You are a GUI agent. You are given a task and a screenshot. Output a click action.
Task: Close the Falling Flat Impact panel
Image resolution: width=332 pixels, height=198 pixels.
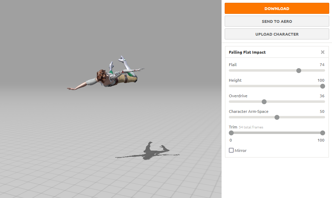pos(322,52)
